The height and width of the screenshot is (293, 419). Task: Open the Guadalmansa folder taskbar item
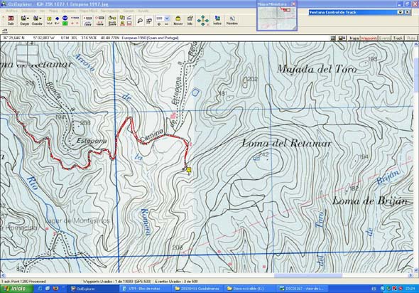point(197,289)
